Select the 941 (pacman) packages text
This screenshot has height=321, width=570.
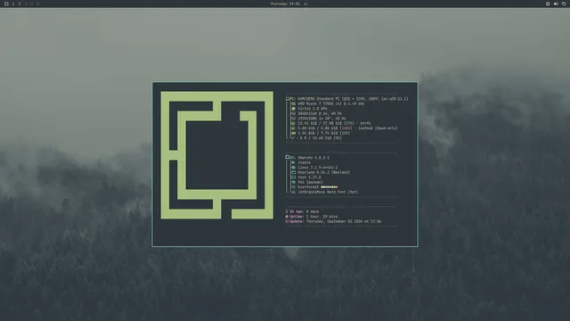coord(311,182)
